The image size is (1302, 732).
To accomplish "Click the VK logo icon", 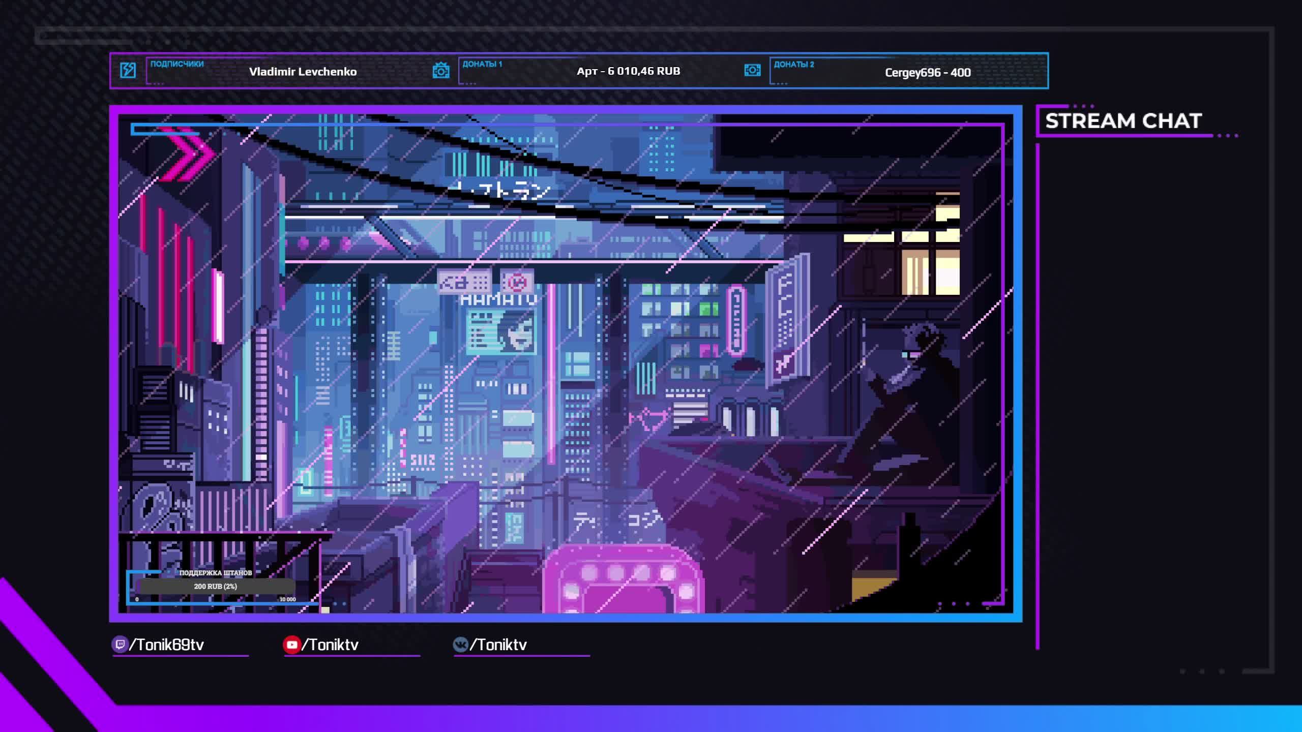I will pos(460,645).
